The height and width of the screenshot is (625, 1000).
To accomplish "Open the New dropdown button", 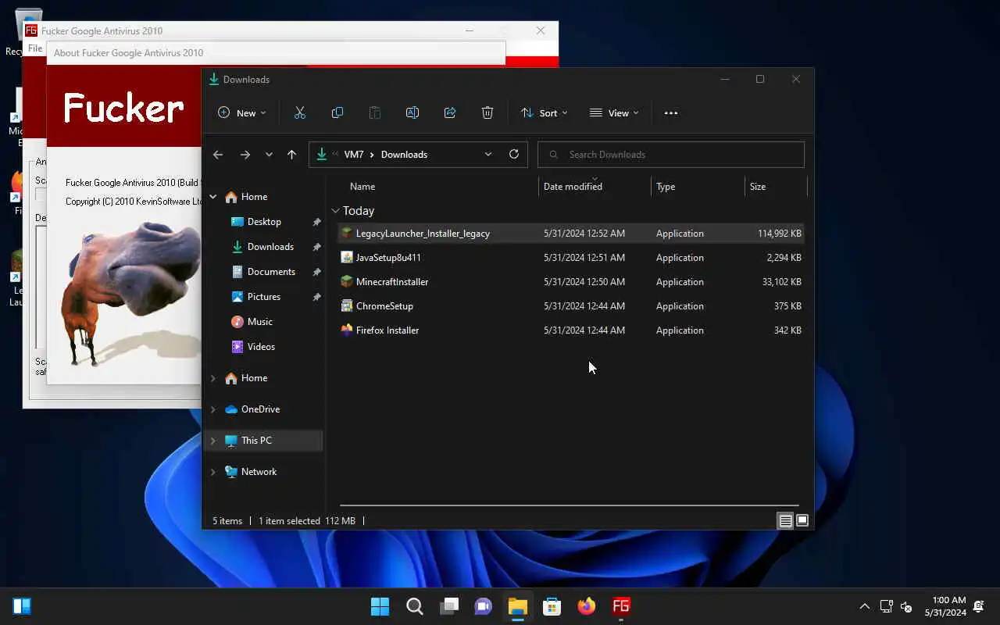I will (x=241, y=113).
